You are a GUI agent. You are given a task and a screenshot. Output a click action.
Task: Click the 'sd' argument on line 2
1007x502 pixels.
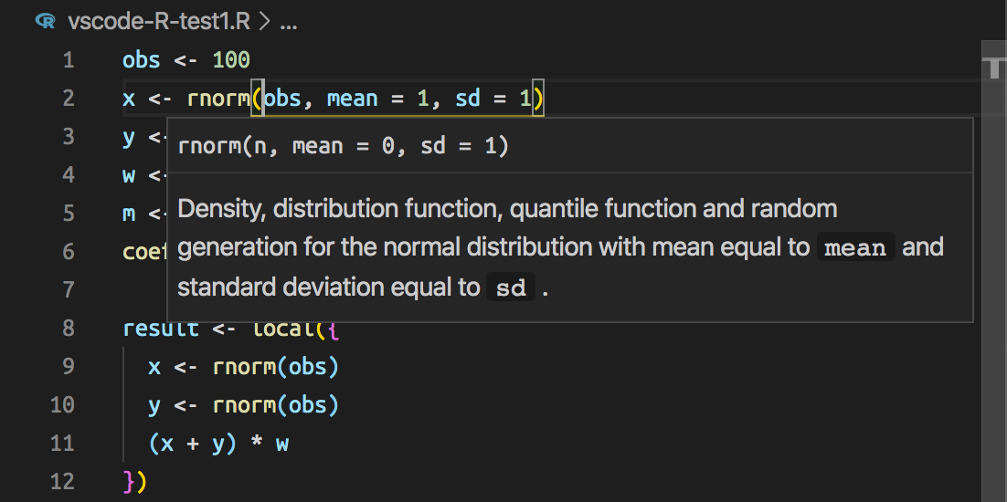coord(468,99)
